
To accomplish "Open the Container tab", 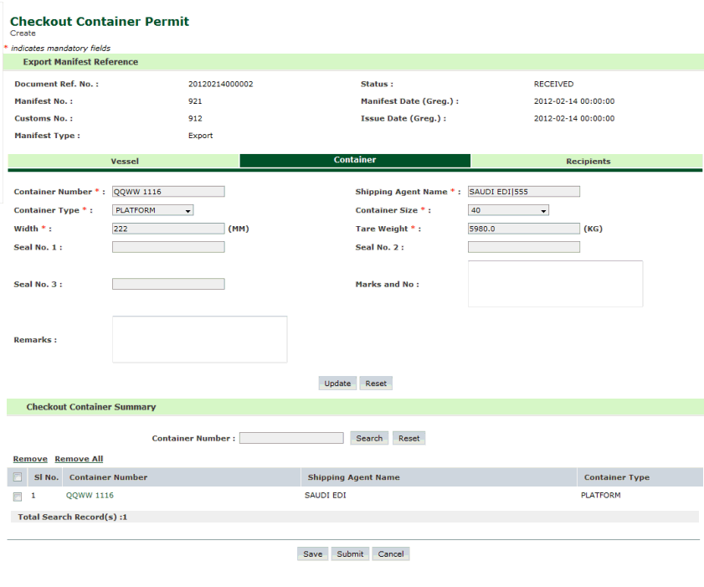I will tap(355, 160).
